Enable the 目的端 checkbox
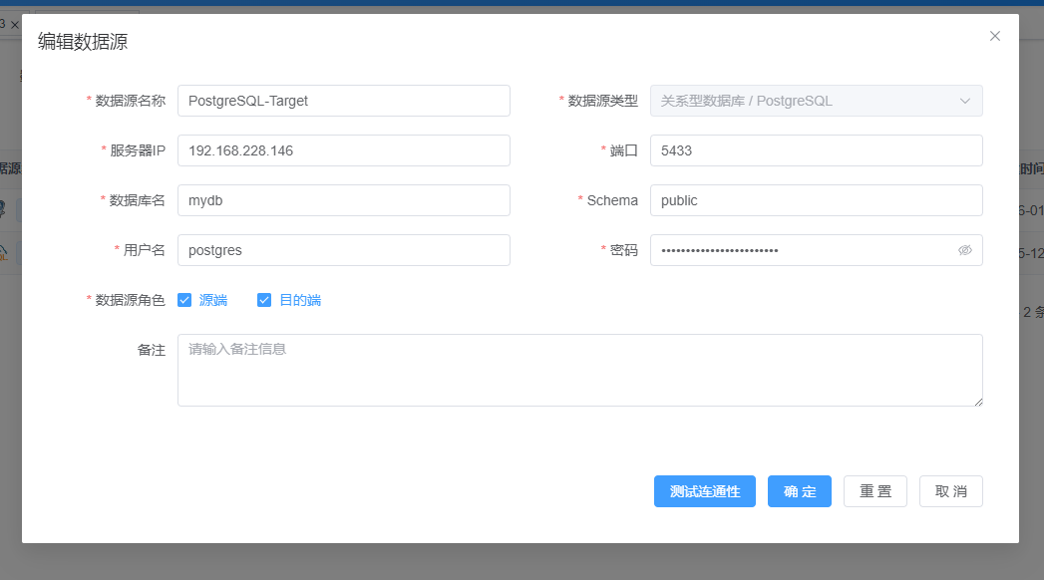1044x580 pixels. pyautogui.click(x=264, y=299)
